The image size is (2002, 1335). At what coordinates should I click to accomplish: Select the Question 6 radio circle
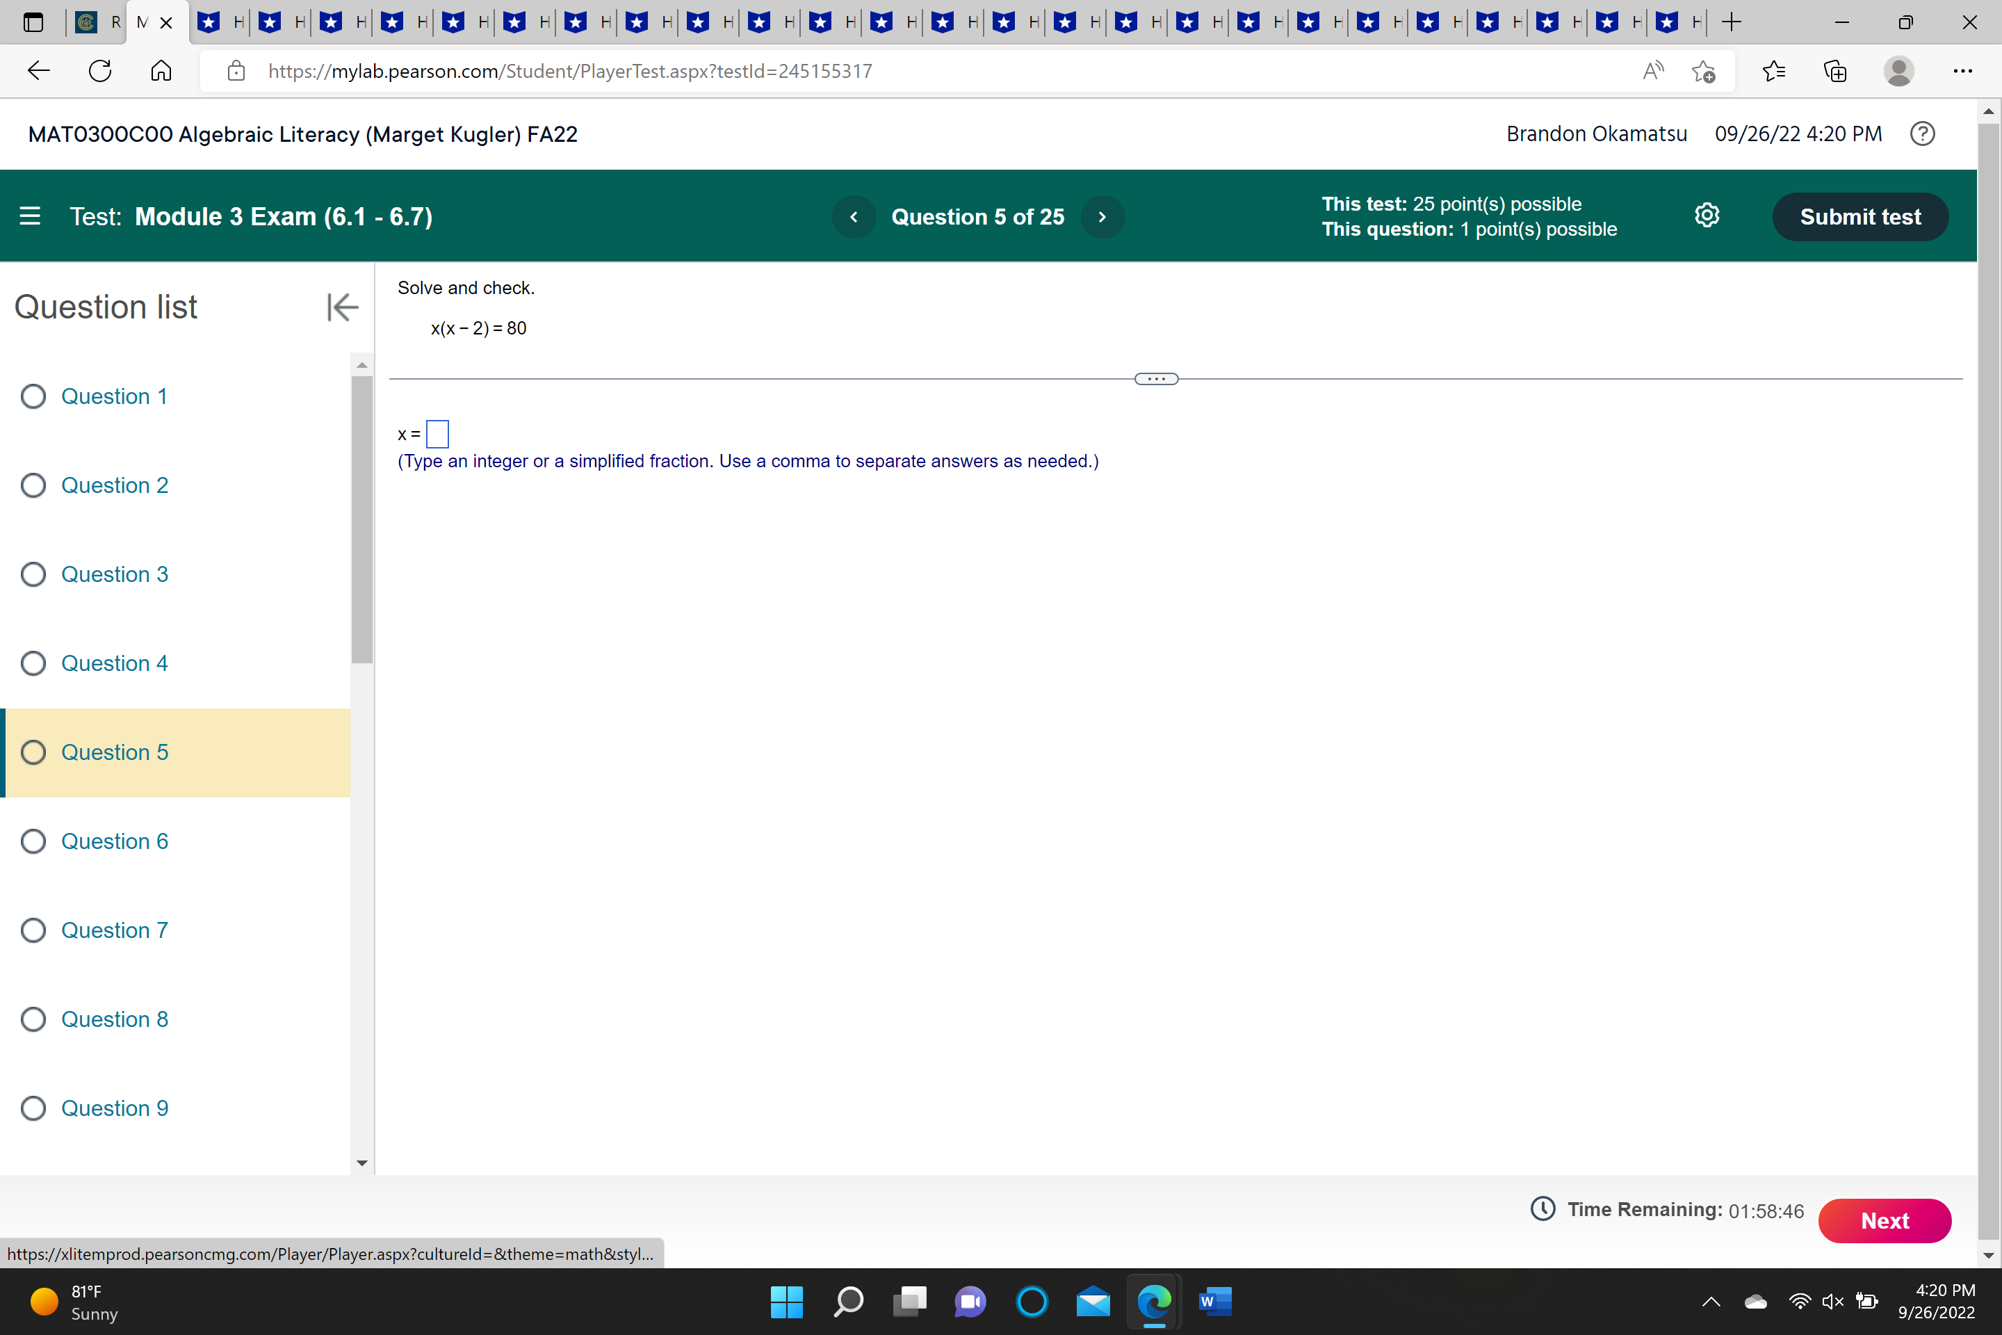33,841
